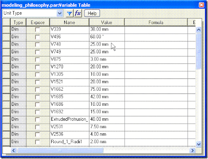Toggle Expose for V1662
208x159 pixels.
(x=37, y=89)
